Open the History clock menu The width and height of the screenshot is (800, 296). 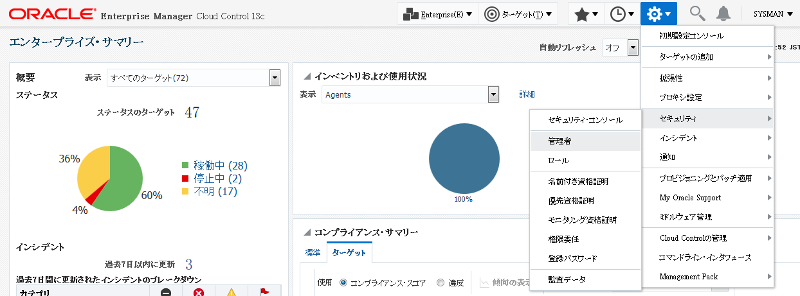622,13
